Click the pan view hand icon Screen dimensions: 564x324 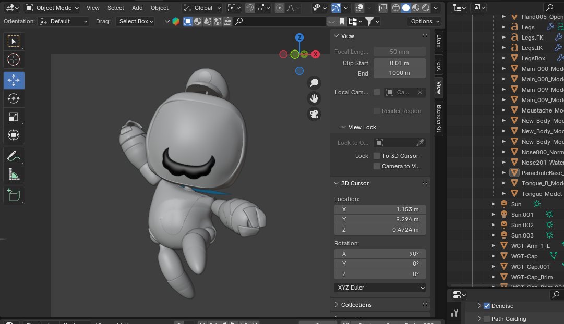pos(314,98)
